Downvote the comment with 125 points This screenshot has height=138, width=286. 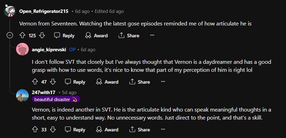(42, 36)
